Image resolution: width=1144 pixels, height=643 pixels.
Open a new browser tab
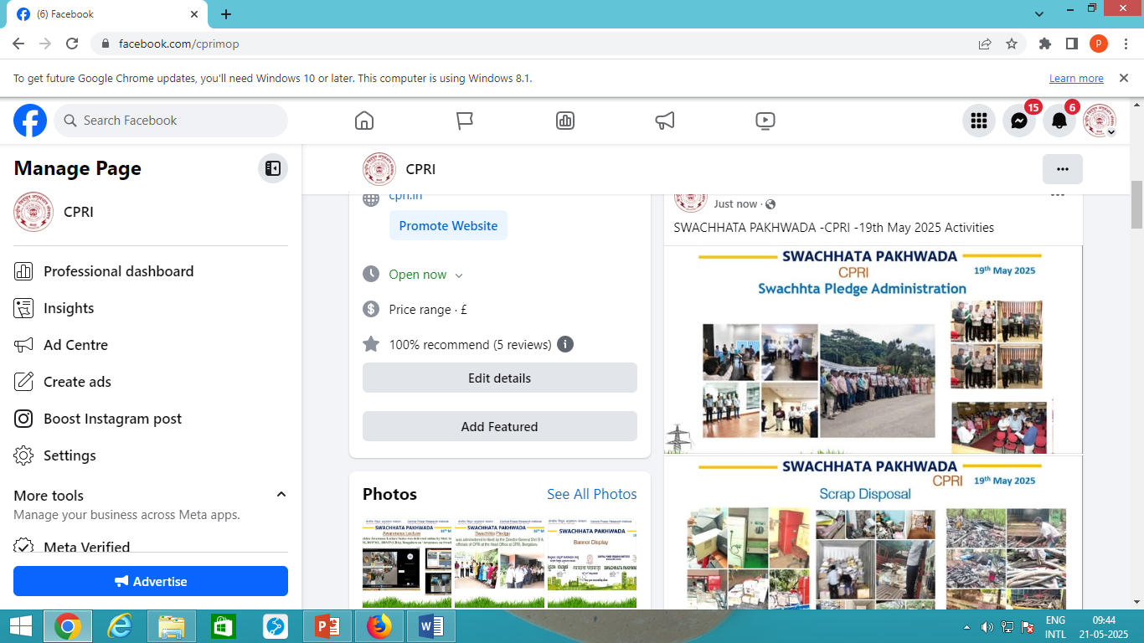click(226, 14)
